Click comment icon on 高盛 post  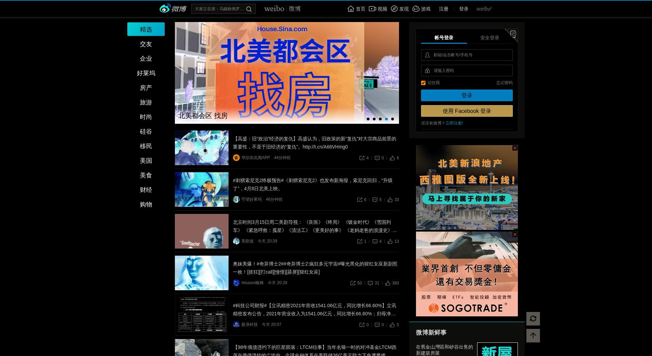coord(377,158)
